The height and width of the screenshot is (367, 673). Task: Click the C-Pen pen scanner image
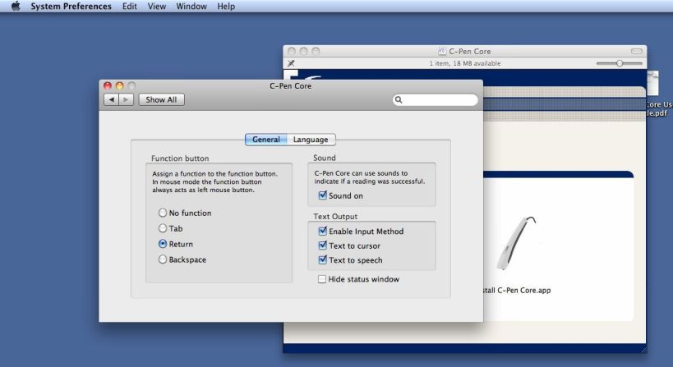[x=516, y=243]
